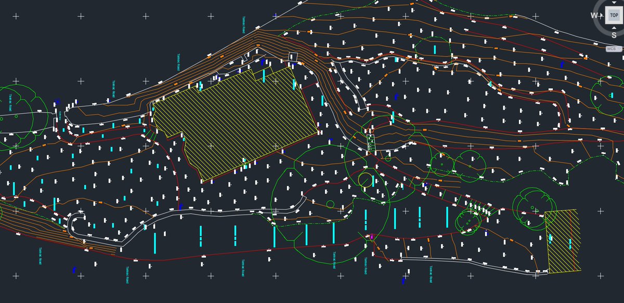Click the W compass letter on the ViewCube
624x303 pixels.
pos(594,15)
